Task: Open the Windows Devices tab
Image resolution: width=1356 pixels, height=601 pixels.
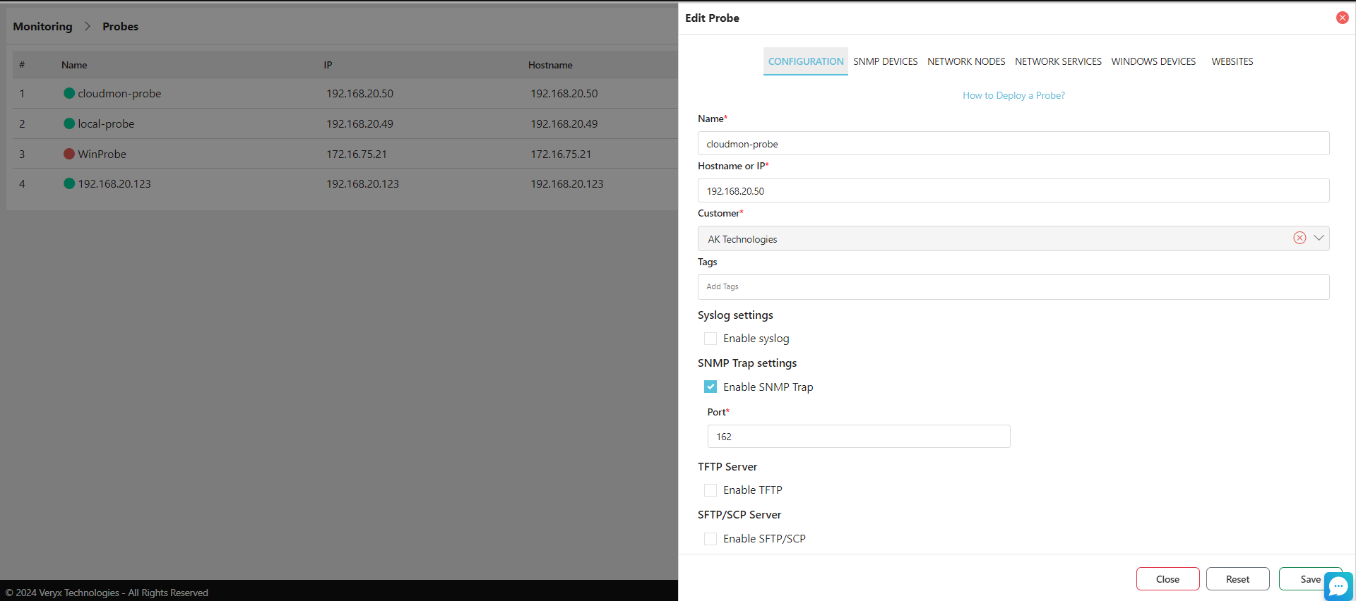Action: point(1153,61)
